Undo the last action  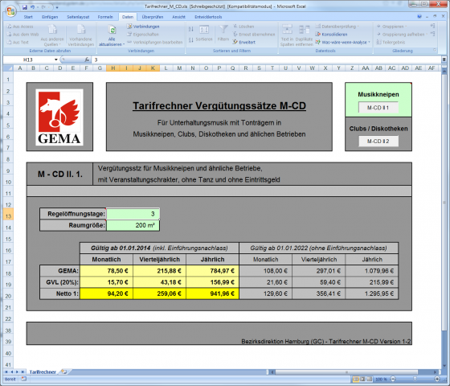click(33, 6)
